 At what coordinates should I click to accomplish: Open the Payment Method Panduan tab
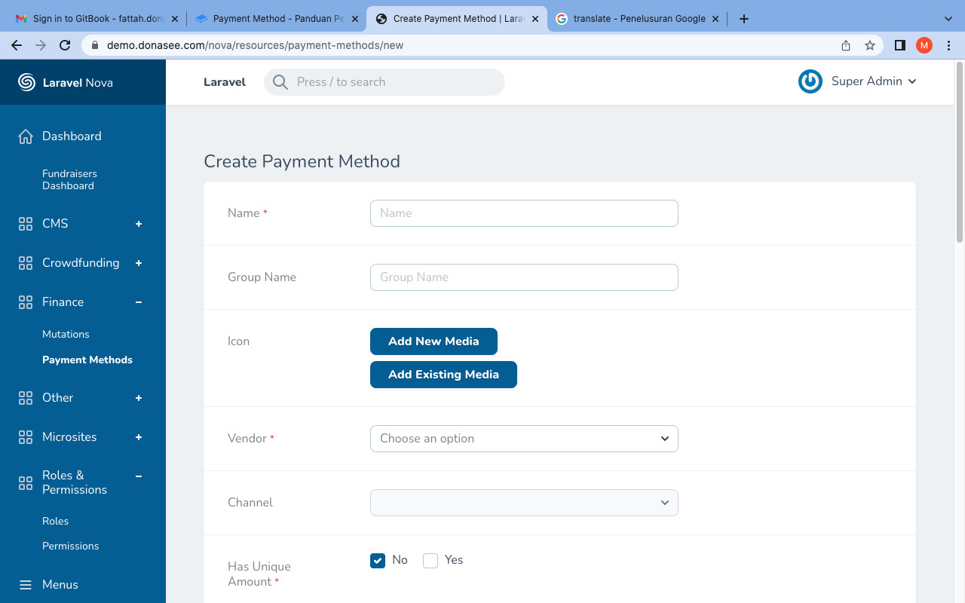277,18
